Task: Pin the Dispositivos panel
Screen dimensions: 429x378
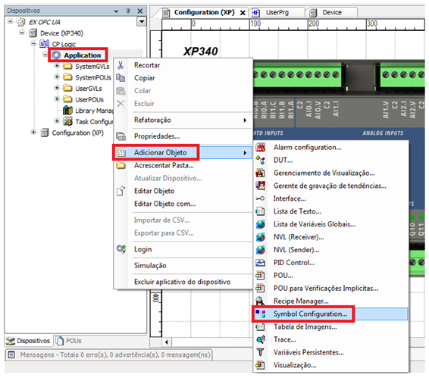Action: click(128, 11)
